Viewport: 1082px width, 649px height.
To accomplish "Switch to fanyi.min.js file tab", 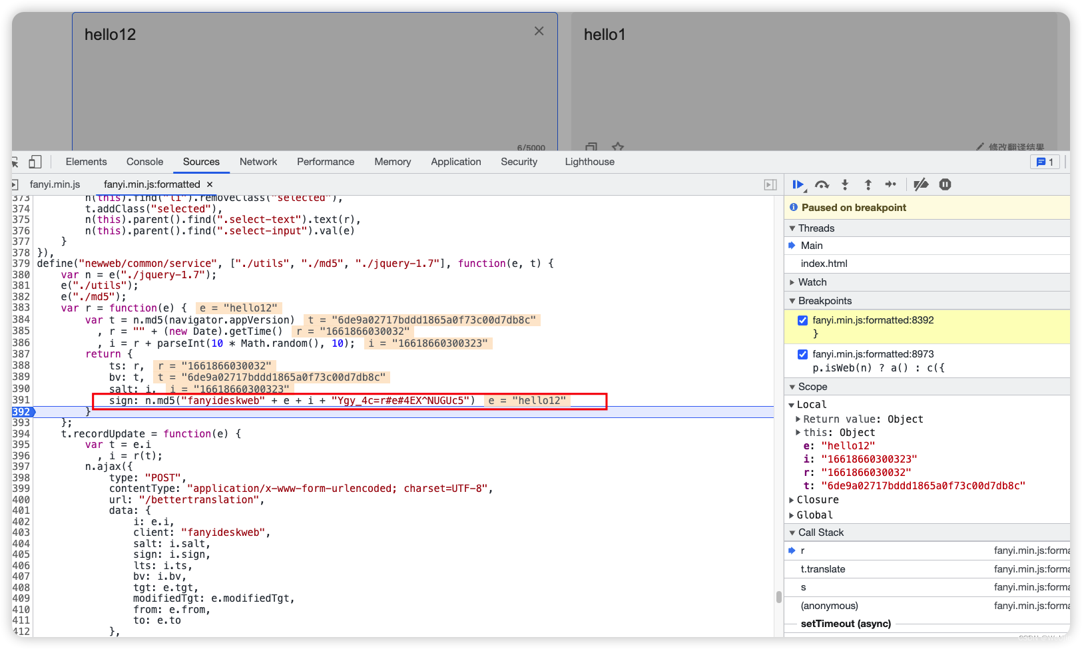I will click(x=55, y=184).
